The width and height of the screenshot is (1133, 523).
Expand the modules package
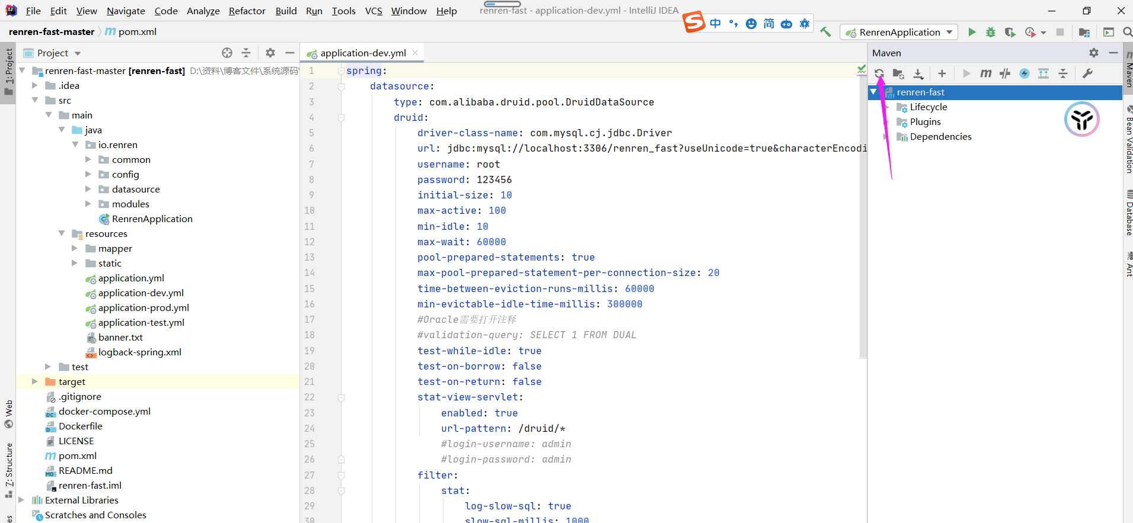pos(88,204)
